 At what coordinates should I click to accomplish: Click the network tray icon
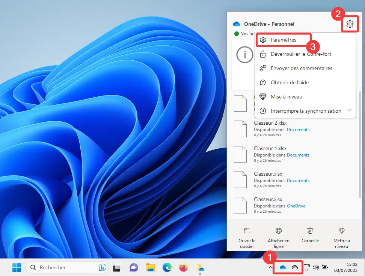307,267
